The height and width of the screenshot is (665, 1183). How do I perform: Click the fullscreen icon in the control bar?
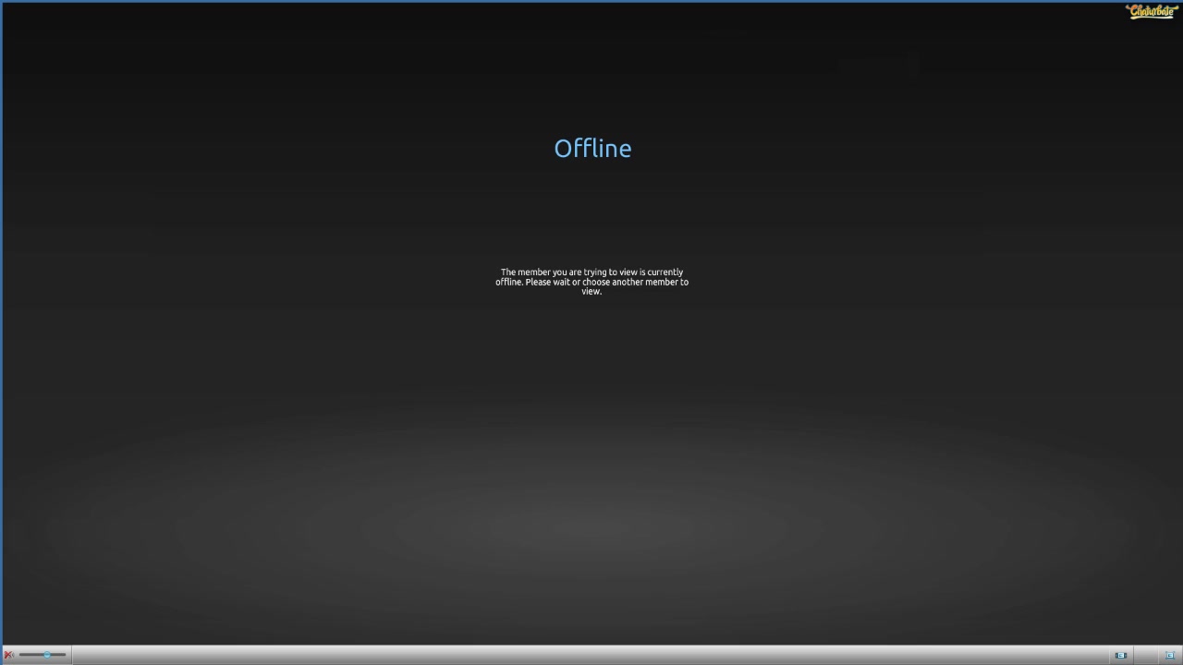point(1169,655)
